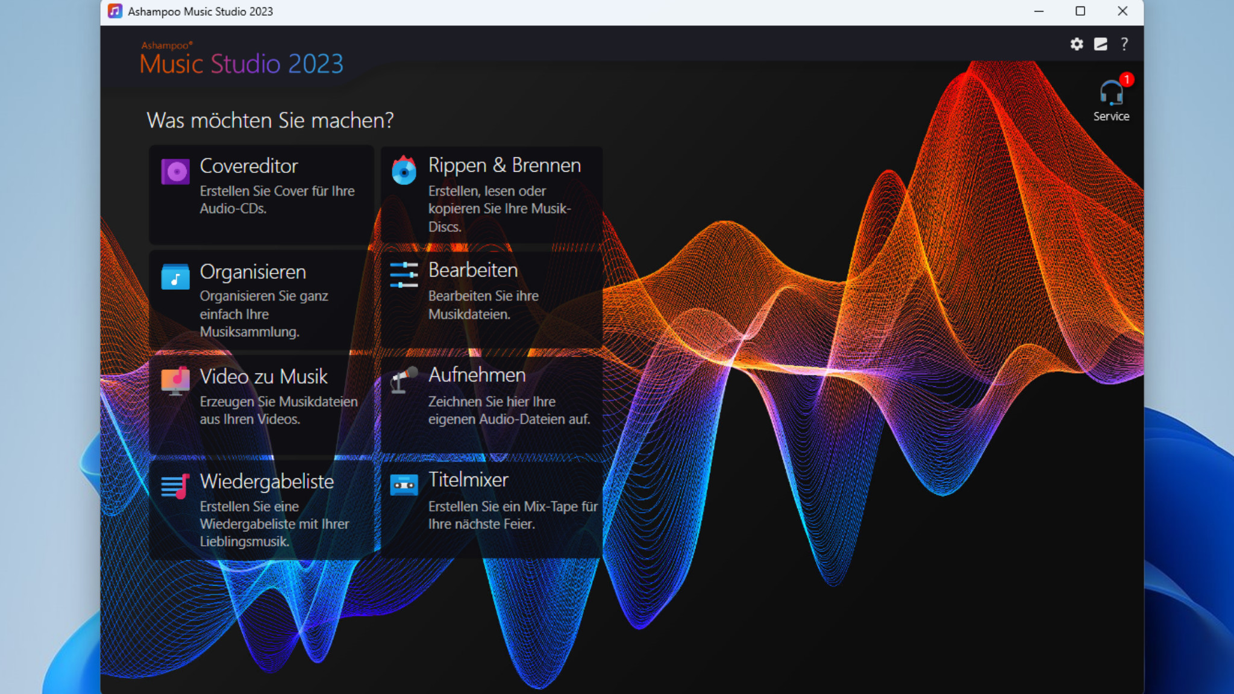
Task: Click the Aufnehmen microphone icon
Action: (404, 380)
